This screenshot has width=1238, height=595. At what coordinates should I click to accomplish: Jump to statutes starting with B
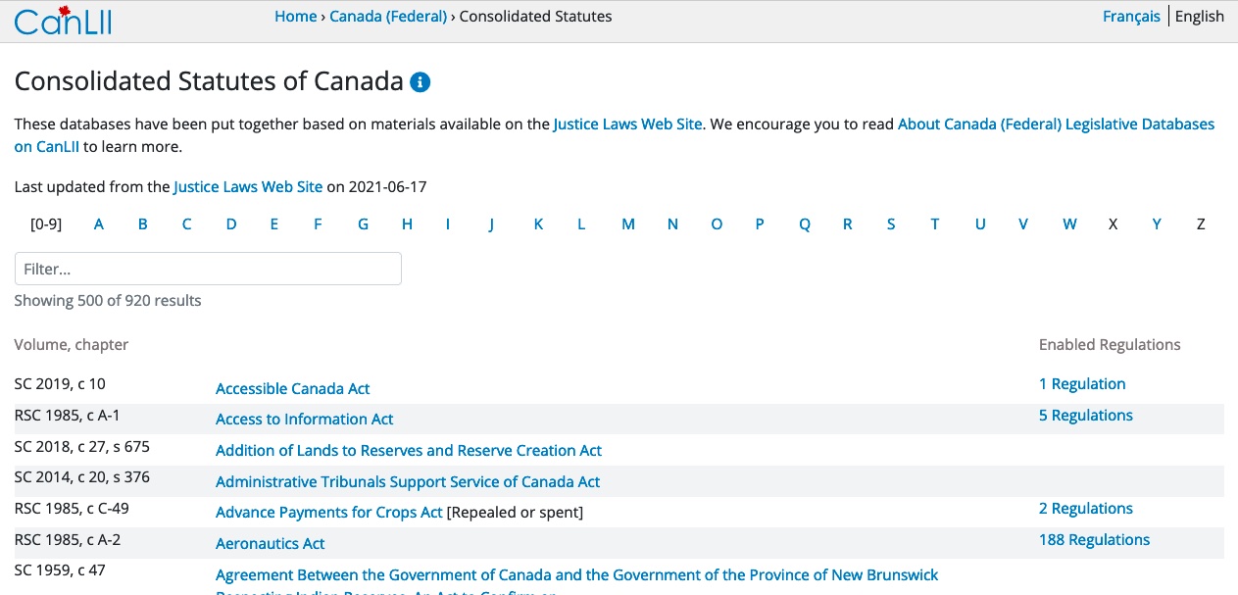coord(143,224)
